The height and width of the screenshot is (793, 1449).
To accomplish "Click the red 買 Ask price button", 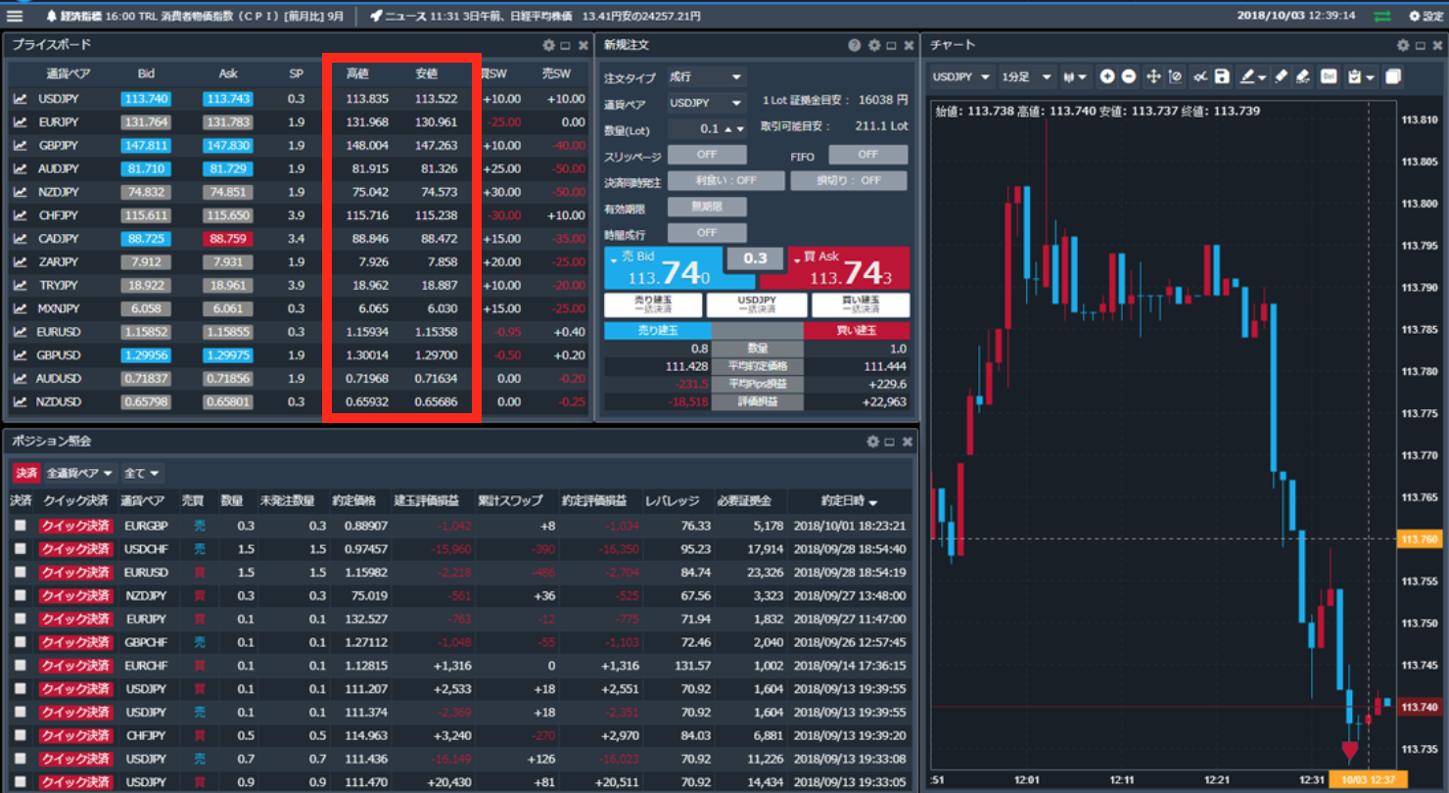I will click(x=848, y=268).
